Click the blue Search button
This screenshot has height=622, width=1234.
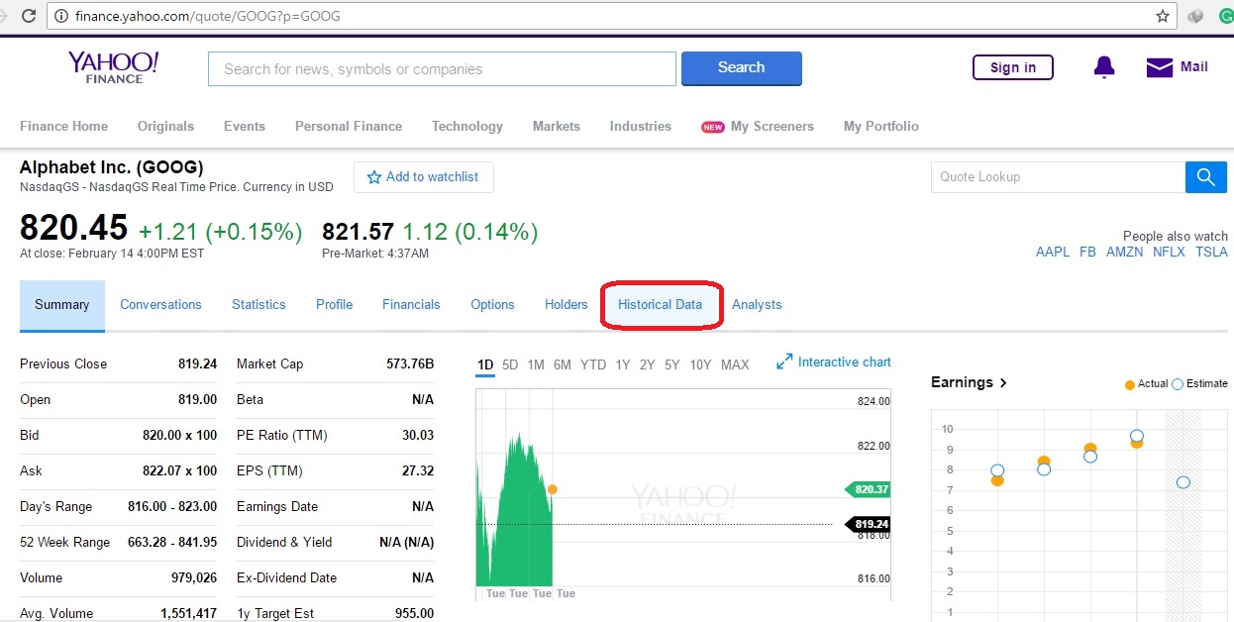click(x=741, y=67)
